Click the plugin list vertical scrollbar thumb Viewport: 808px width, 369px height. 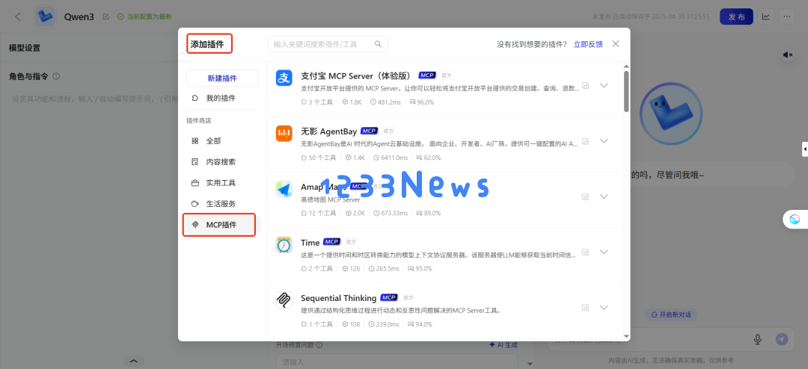click(626, 91)
